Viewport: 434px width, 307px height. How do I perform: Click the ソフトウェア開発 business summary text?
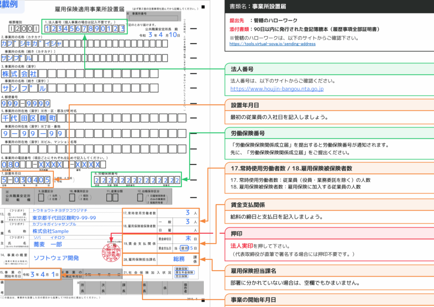coord(56,257)
